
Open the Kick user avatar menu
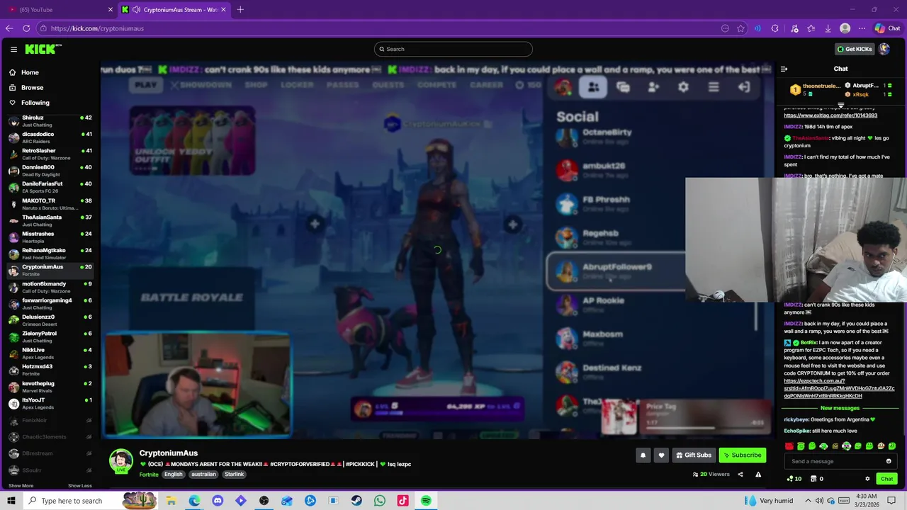tap(884, 49)
